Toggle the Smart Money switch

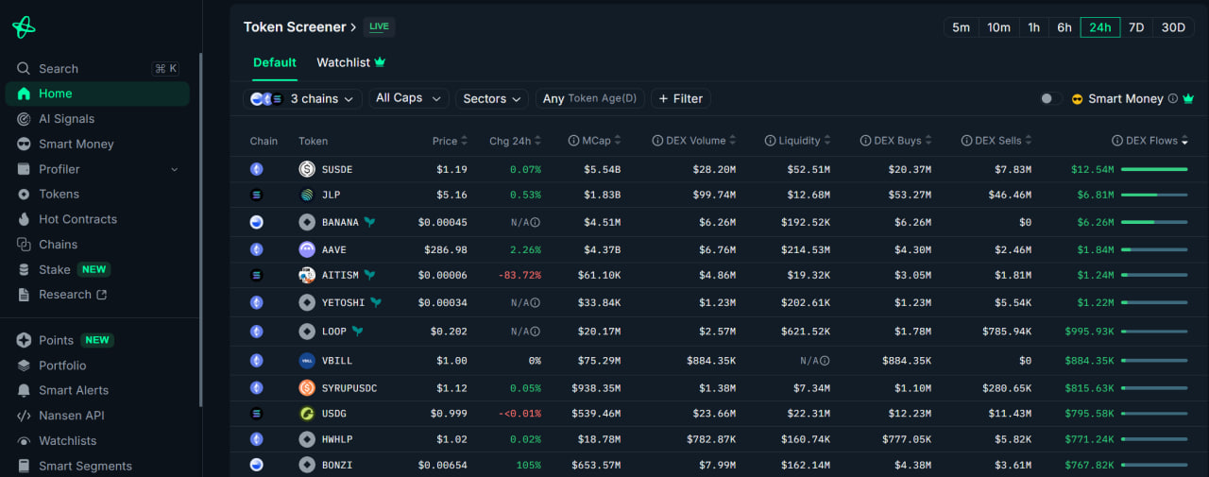(1050, 98)
